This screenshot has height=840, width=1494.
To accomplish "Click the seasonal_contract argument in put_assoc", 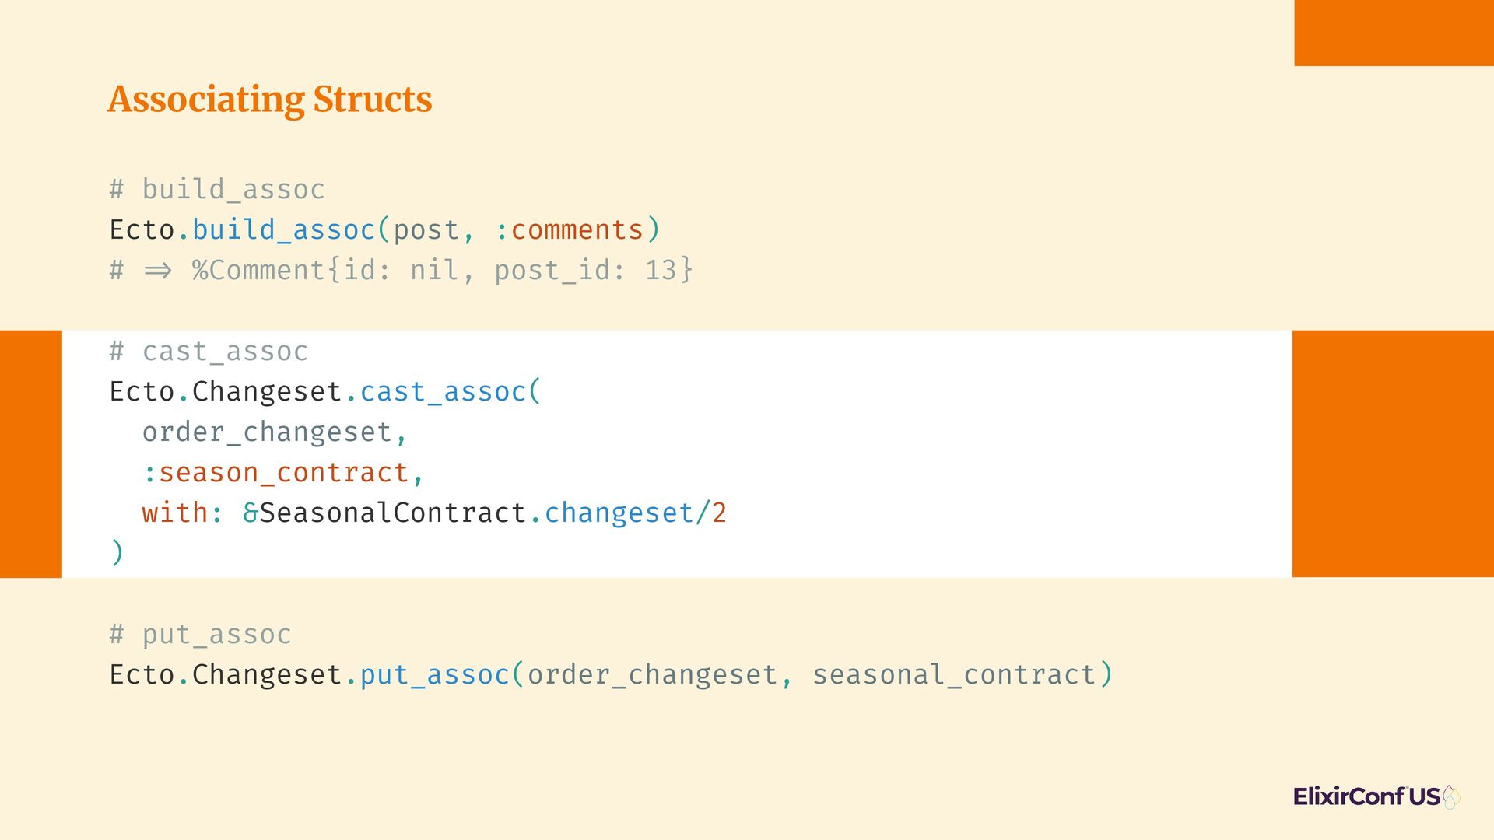I will 954,675.
